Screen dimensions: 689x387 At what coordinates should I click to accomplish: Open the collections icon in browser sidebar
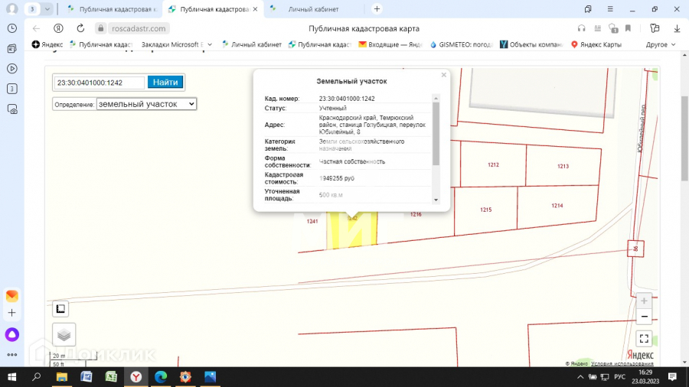(12, 49)
